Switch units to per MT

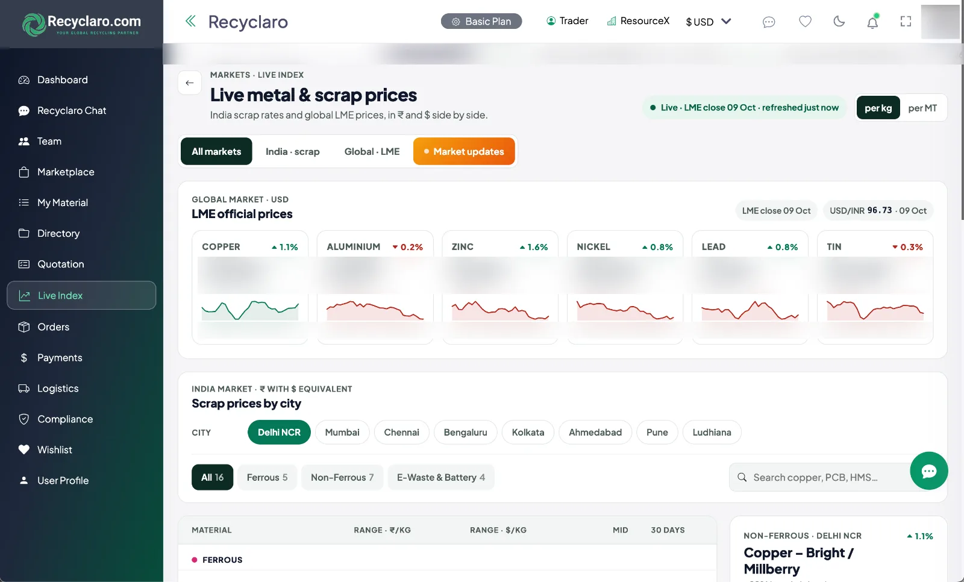pos(922,108)
